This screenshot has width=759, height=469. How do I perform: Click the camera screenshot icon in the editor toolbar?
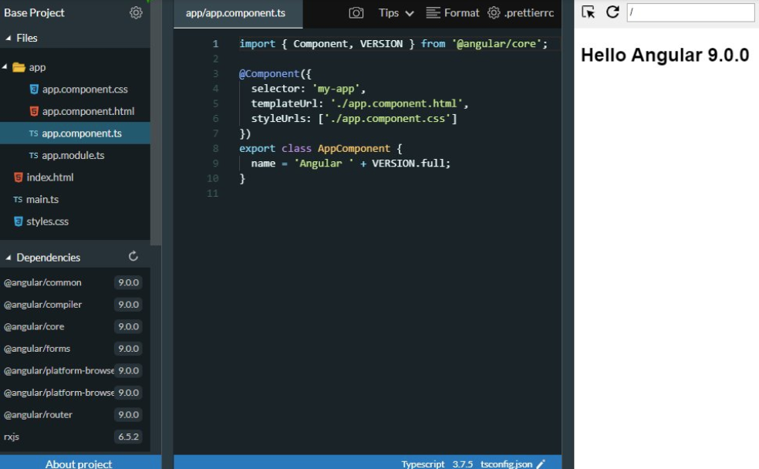pos(356,12)
